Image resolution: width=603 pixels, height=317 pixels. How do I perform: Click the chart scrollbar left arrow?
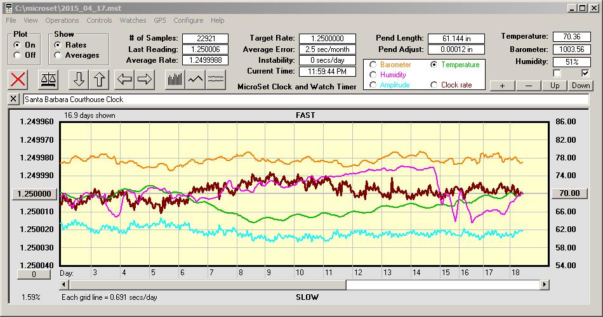pyautogui.click(x=65, y=285)
